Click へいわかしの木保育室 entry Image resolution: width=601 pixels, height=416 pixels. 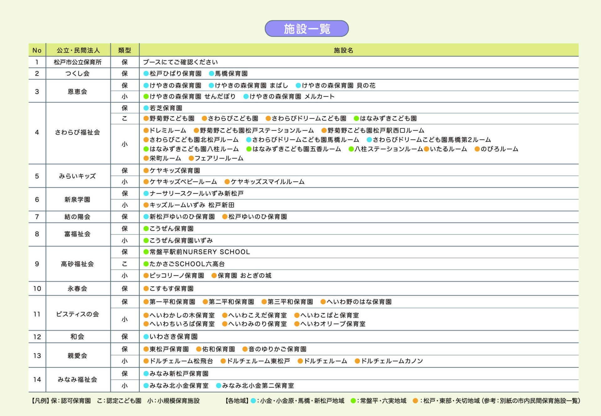pyautogui.click(x=182, y=315)
